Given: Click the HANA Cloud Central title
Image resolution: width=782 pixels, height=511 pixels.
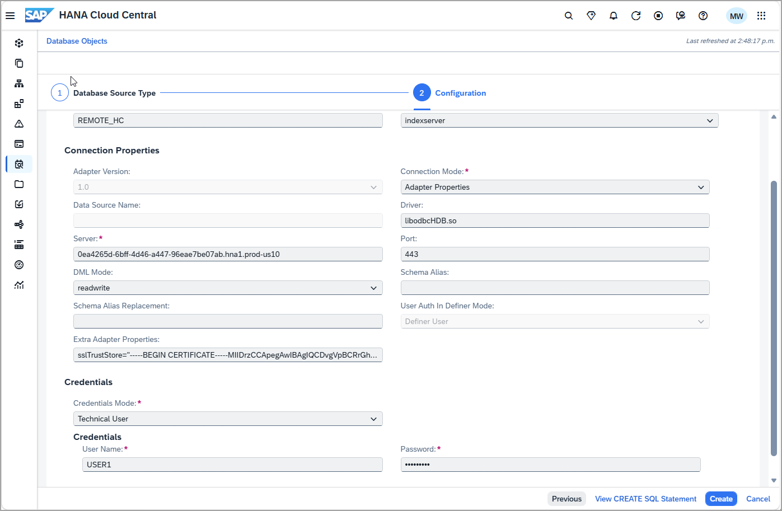Looking at the screenshot, I should (x=108, y=15).
